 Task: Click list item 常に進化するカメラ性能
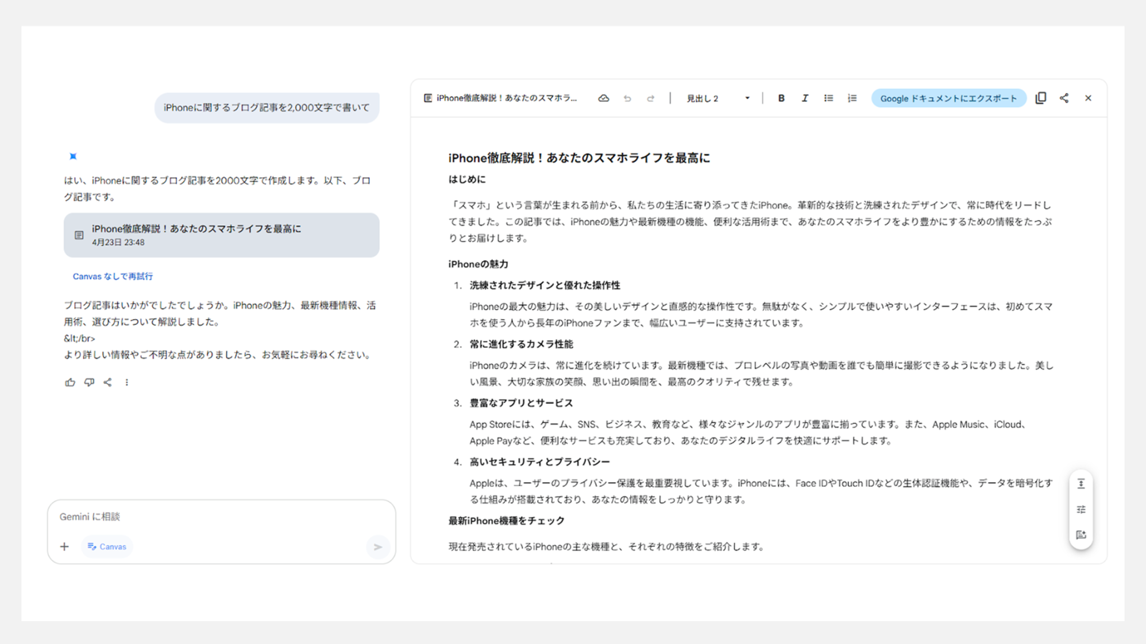pos(522,344)
